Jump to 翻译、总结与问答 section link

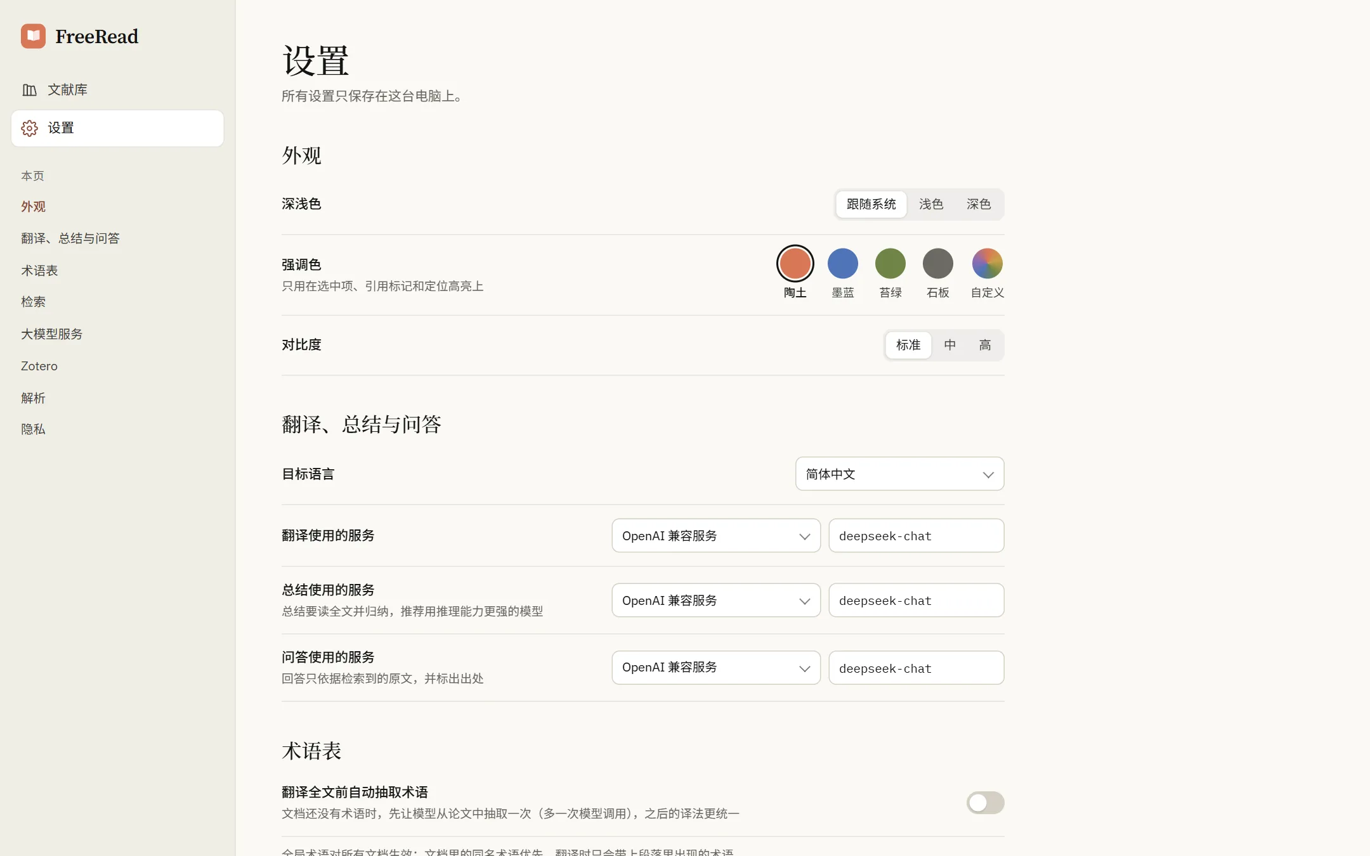(70, 238)
